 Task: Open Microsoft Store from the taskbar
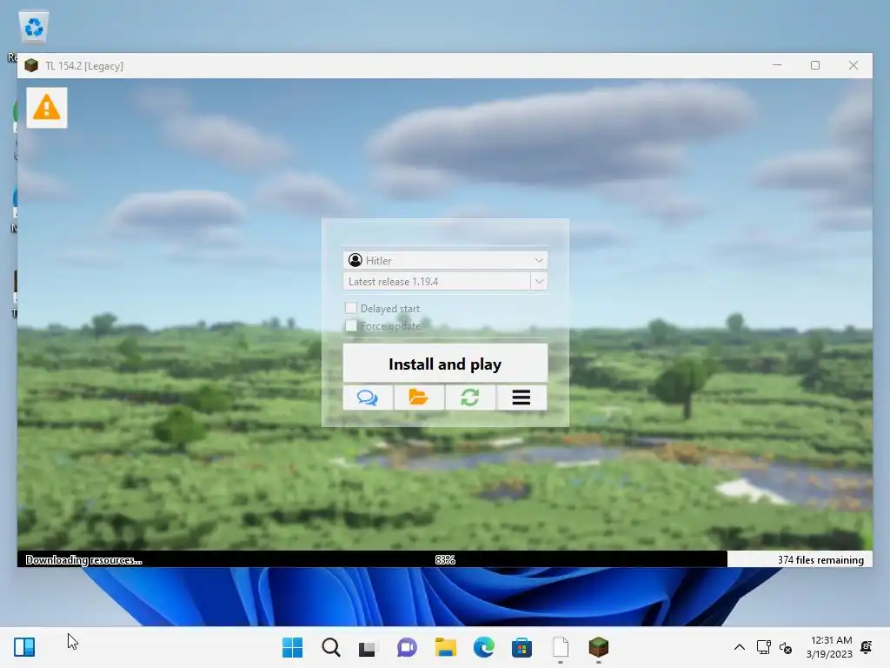point(521,647)
